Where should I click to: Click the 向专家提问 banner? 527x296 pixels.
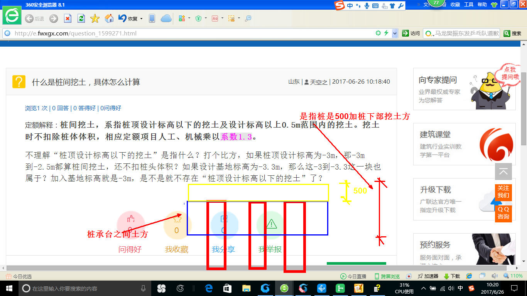click(465, 89)
